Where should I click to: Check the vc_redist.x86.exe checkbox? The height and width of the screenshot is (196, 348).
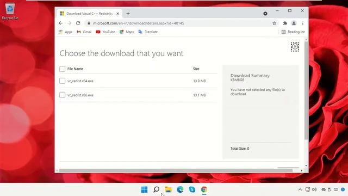(63, 95)
